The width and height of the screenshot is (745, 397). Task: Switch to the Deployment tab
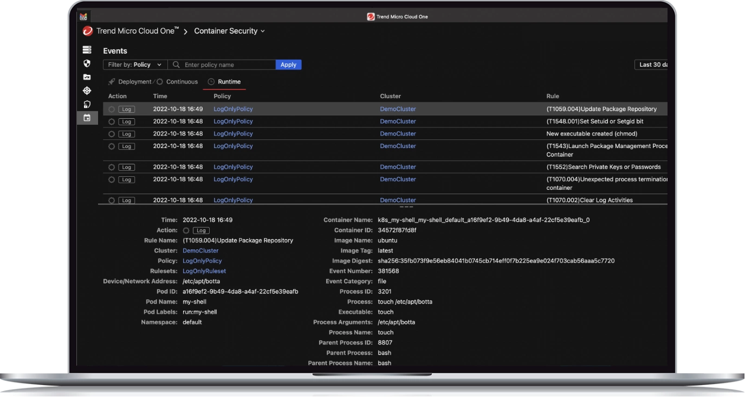[x=130, y=82]
